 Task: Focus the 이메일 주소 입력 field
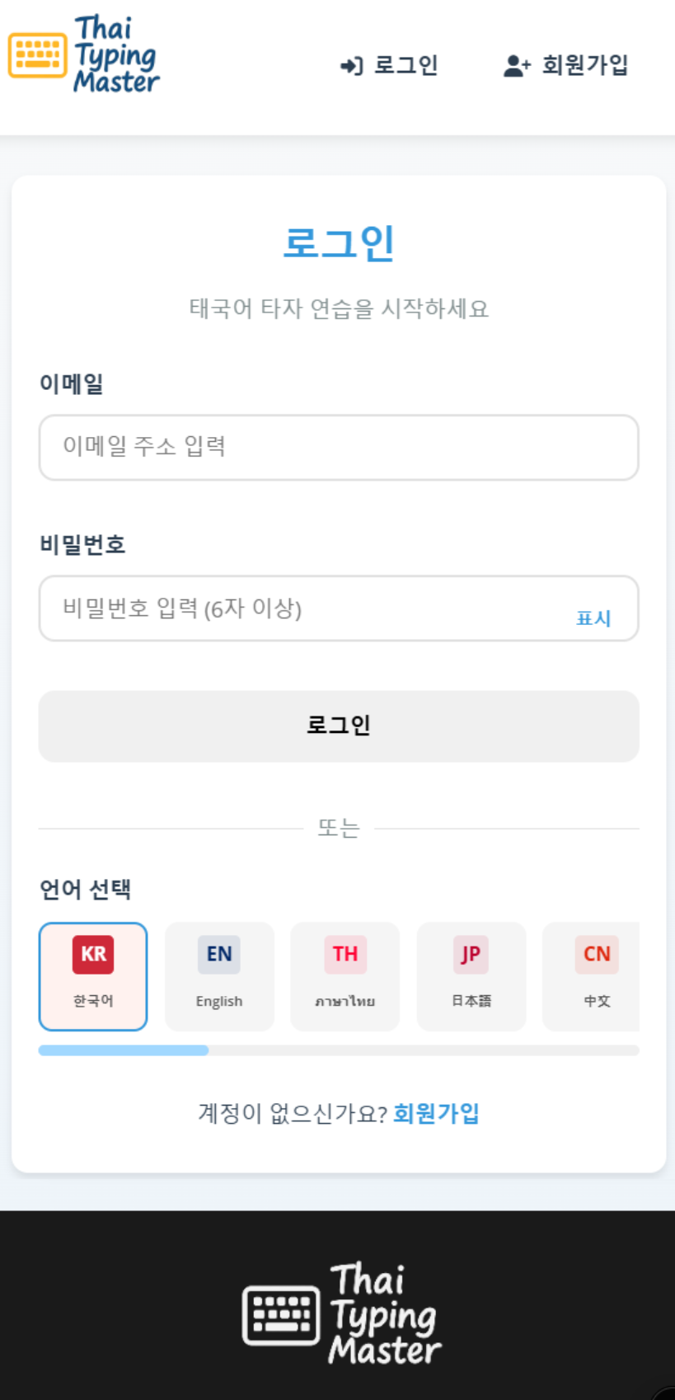pyautogui.click(x=339, y=448)
